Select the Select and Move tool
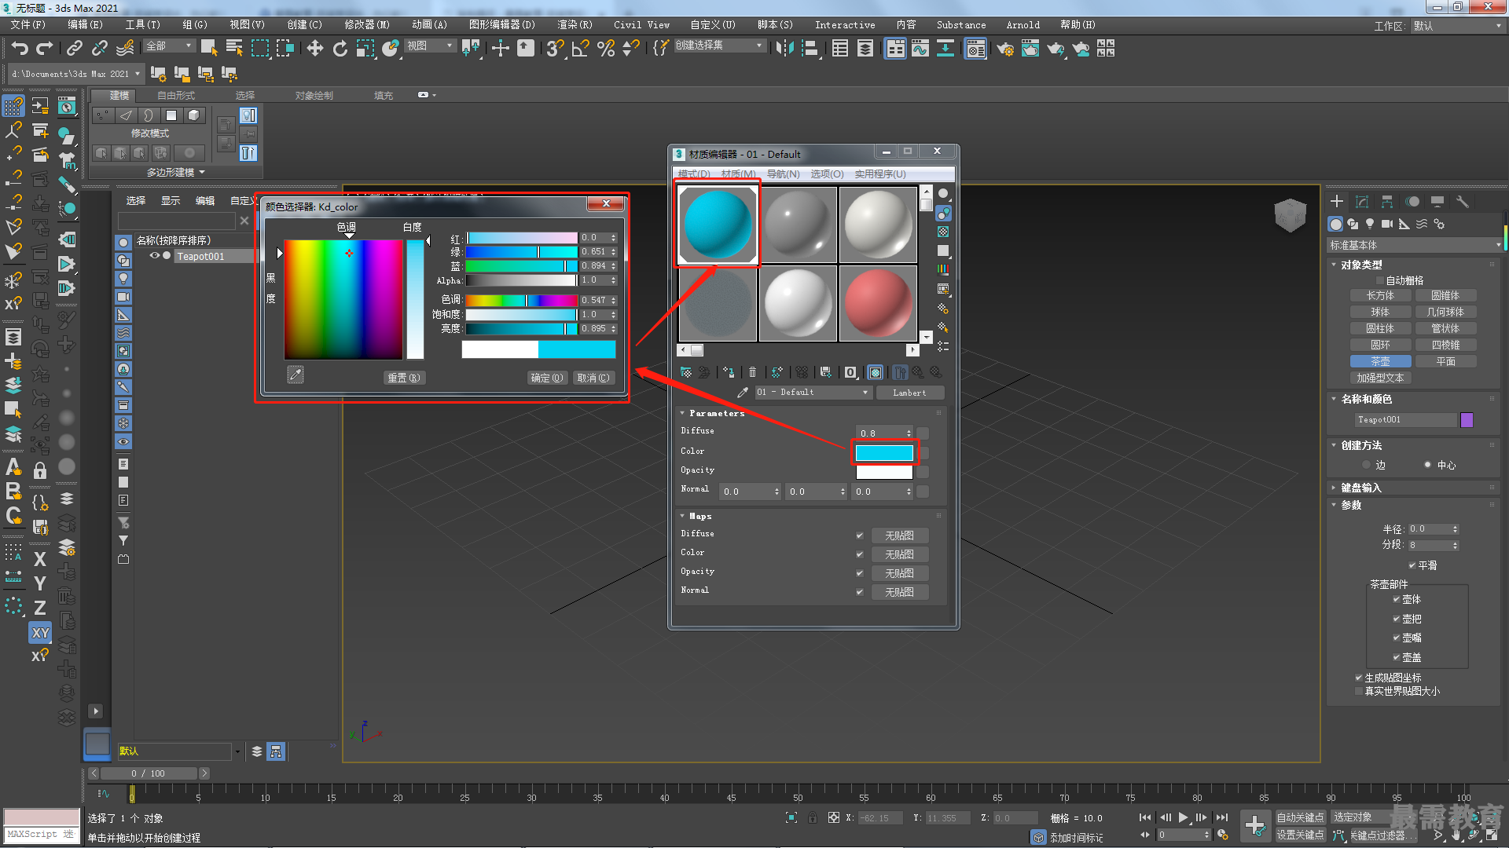 coord(314,49)
